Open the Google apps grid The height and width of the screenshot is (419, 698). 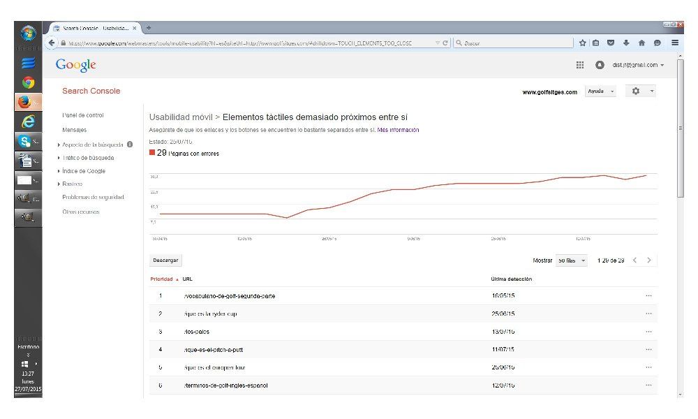point(579,65)
